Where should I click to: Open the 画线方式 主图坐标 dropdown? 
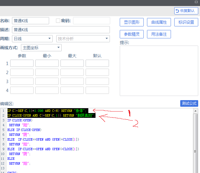(x=41, y=48)
